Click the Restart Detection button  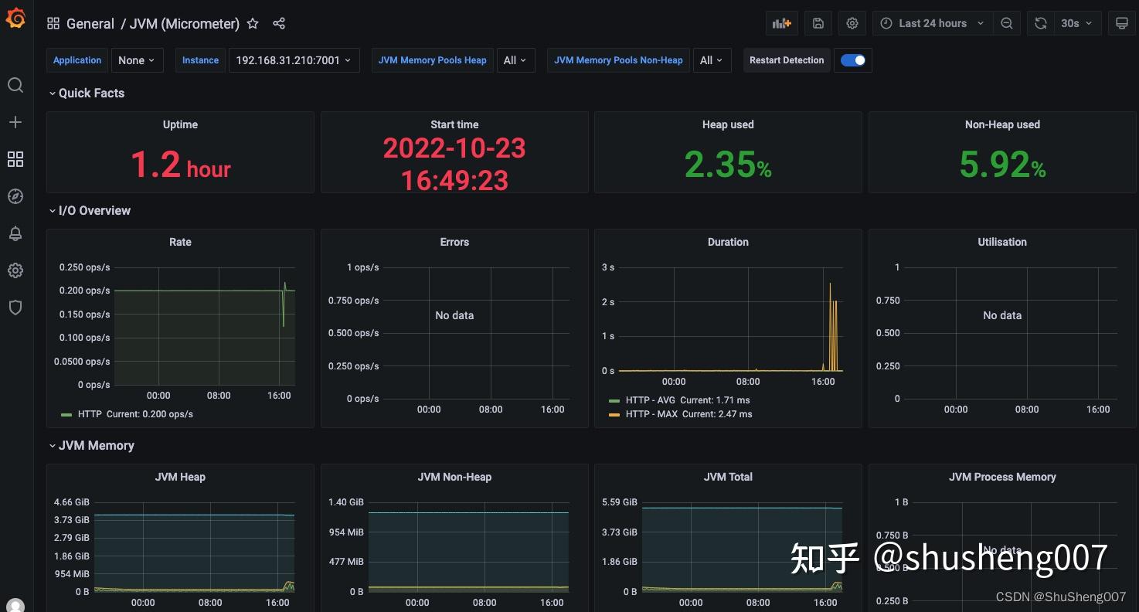click(x=787, y=59)
